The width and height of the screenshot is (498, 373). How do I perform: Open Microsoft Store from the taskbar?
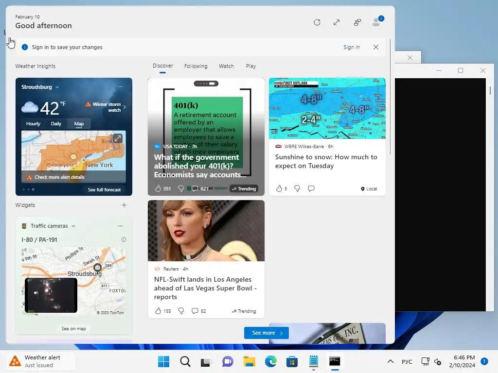(x=292, y=361)
